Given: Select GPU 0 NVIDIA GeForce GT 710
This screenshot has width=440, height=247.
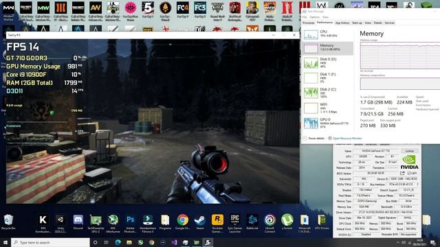Looking at the screenshot, I should tap(328, 123).
